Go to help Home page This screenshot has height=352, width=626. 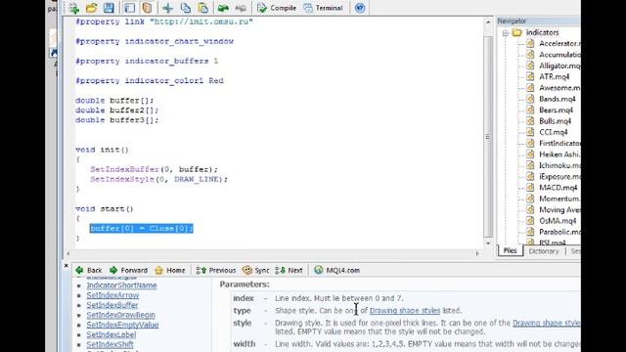(170, 270)
